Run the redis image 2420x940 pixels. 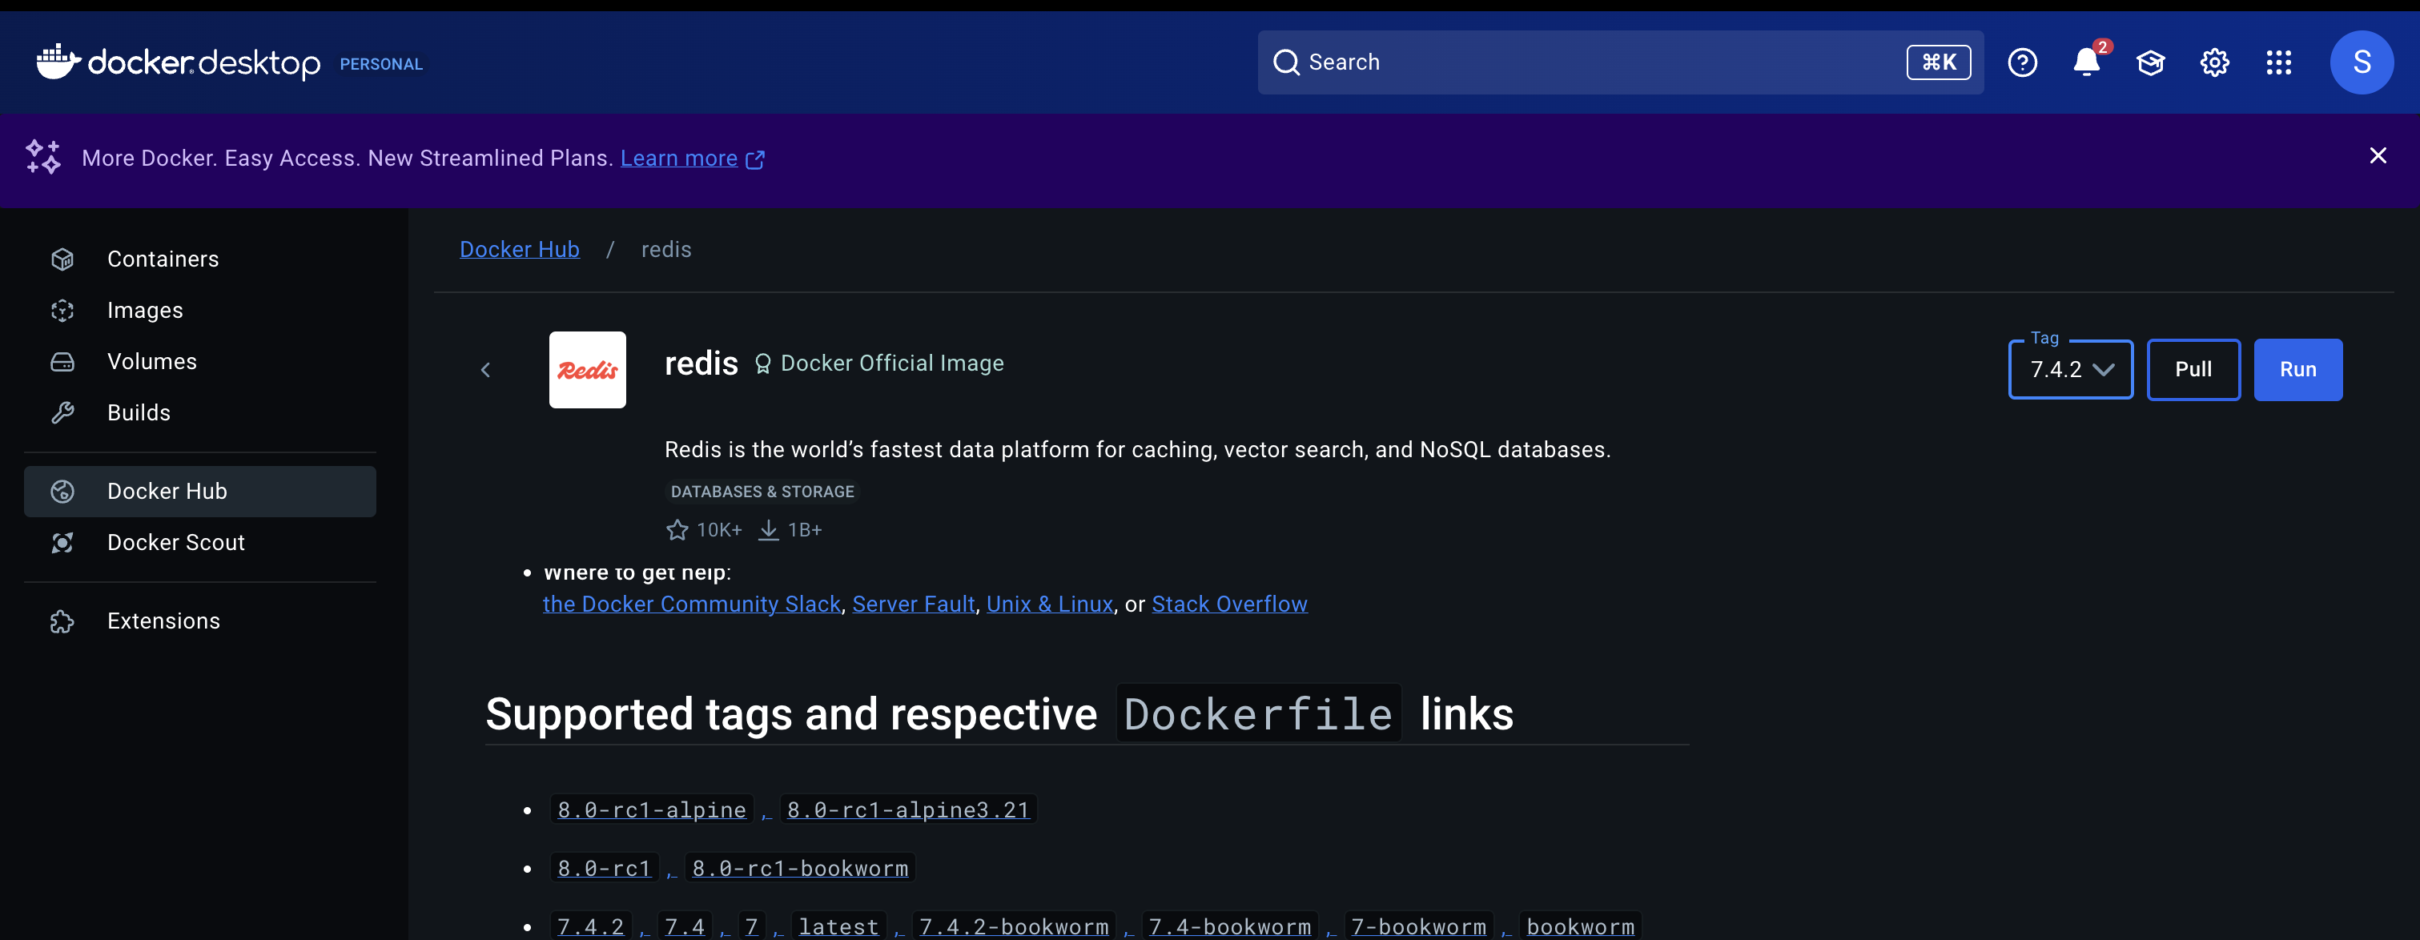point(2297,370)
